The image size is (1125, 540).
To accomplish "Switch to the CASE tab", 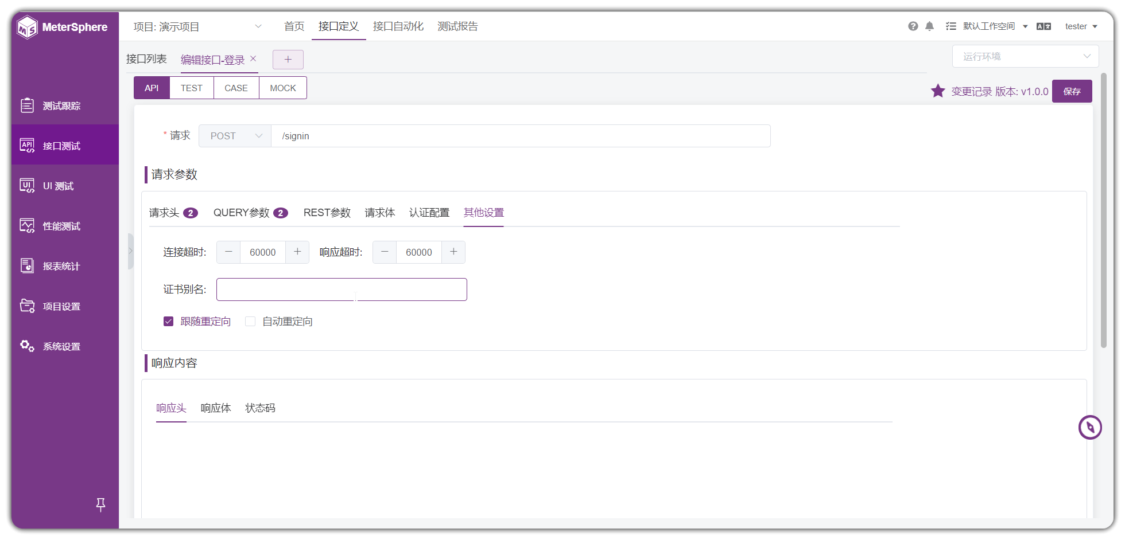I will click(x=236, y=88).
